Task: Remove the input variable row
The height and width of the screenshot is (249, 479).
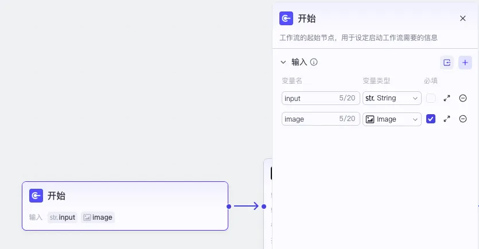Action: (x=462, y=98)
